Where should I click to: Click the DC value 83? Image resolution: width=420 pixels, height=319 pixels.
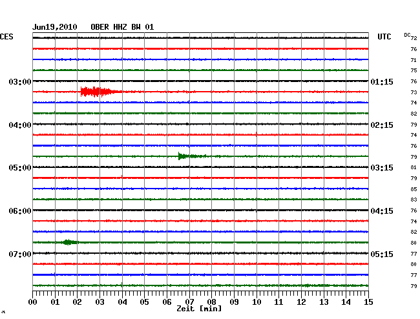(414, 200)
